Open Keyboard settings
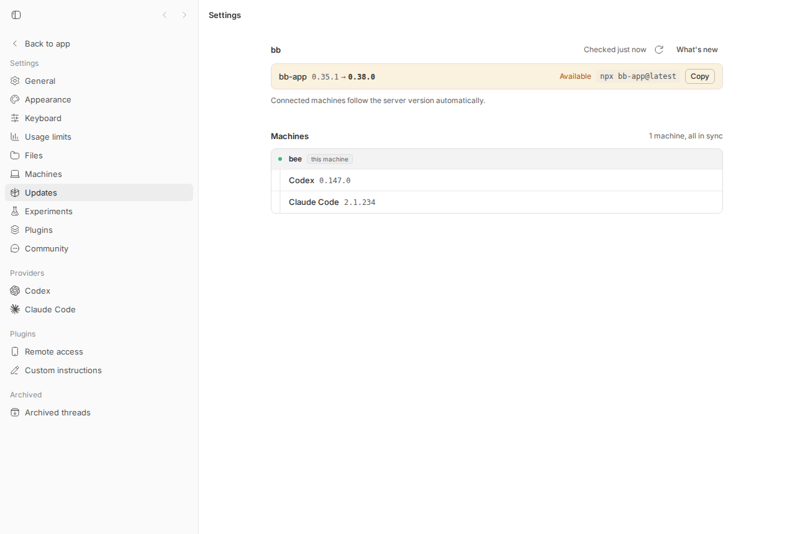Viewport: 795px width, 534px height. tap(99, 118)
